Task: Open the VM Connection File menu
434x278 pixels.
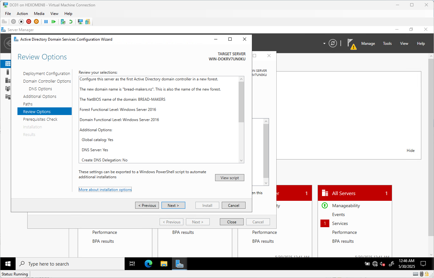Action: click(8, 14)
